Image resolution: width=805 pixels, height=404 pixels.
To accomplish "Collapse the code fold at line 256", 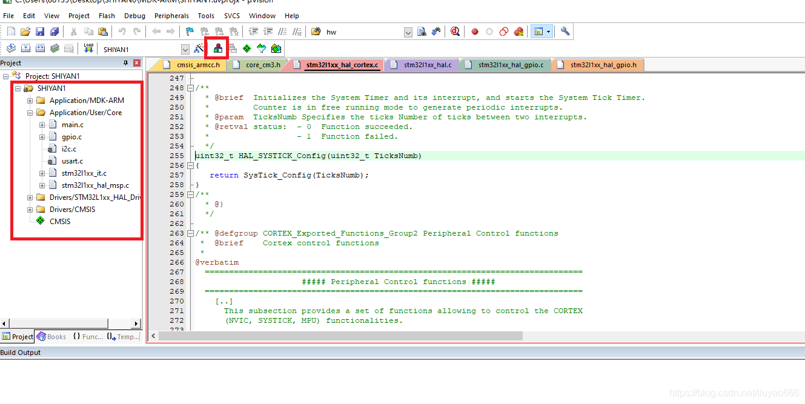I will coord(190,165).
